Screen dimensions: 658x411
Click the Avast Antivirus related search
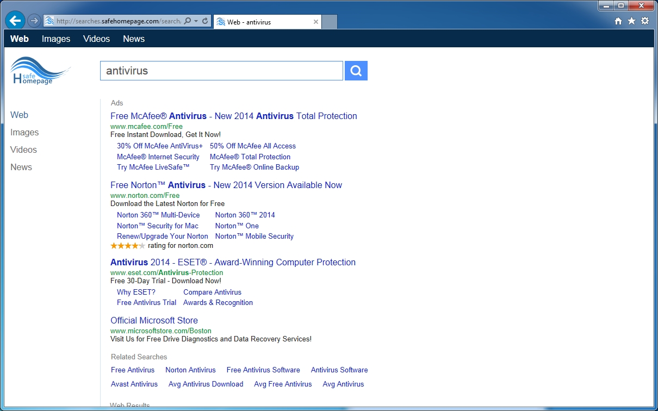[134, 384]
